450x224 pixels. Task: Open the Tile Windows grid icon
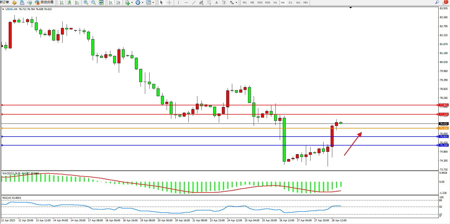[x=101, y=2]
